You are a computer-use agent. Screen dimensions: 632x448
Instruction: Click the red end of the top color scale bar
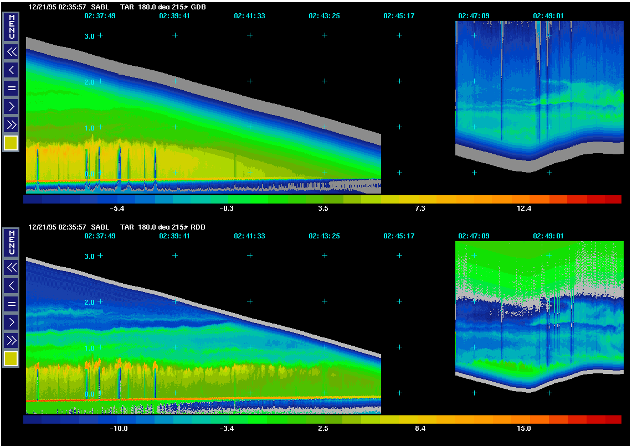612,199
